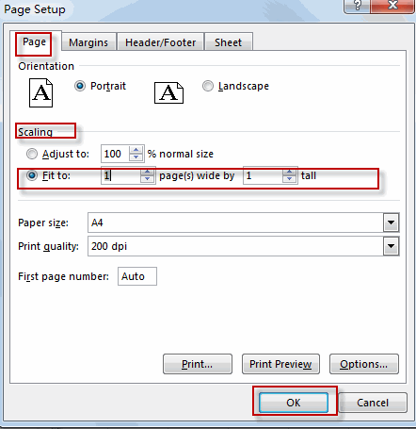
Task: Open the Sheet tab
Action: click(x=229, y=42)
